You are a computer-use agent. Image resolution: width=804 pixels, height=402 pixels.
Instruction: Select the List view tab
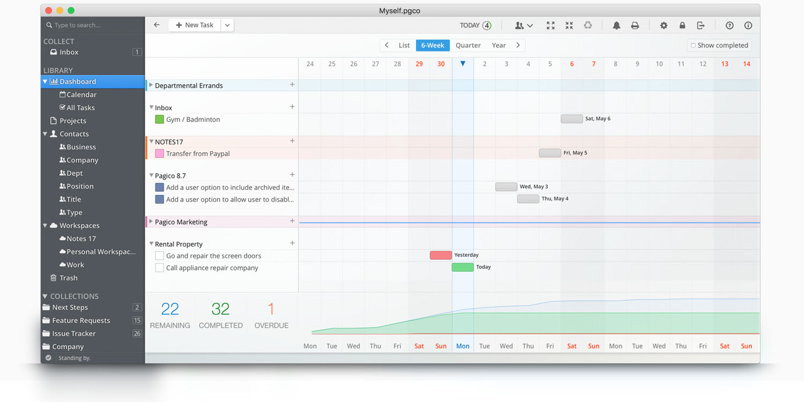tap(404, 45)
